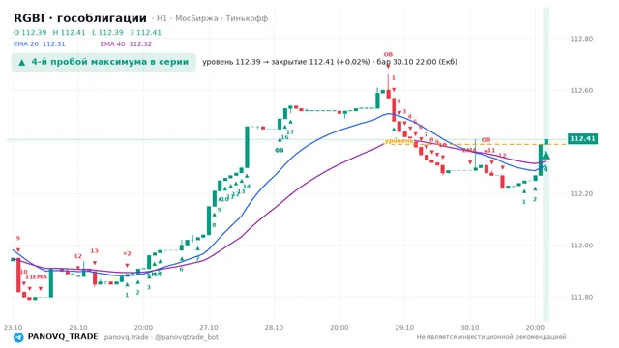Click the 'RGBI · гособлигации' chart title
The width and height of the screenshot is (619, 348).
coord(80,18)
